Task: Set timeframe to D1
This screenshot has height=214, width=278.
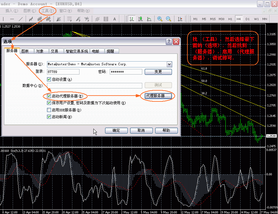Action: point(247,19)
